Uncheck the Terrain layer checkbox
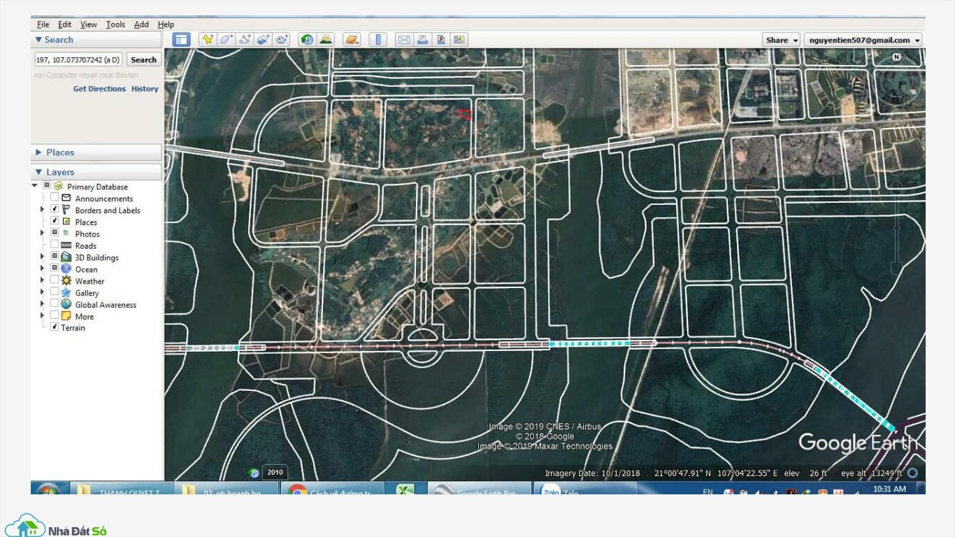 click(55, 327)
